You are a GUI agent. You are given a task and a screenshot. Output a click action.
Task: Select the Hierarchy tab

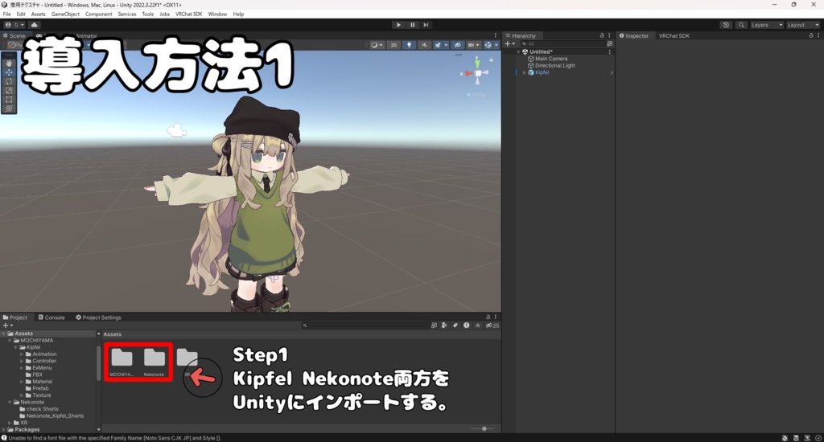pyautogui.click(x=521, y=35)
